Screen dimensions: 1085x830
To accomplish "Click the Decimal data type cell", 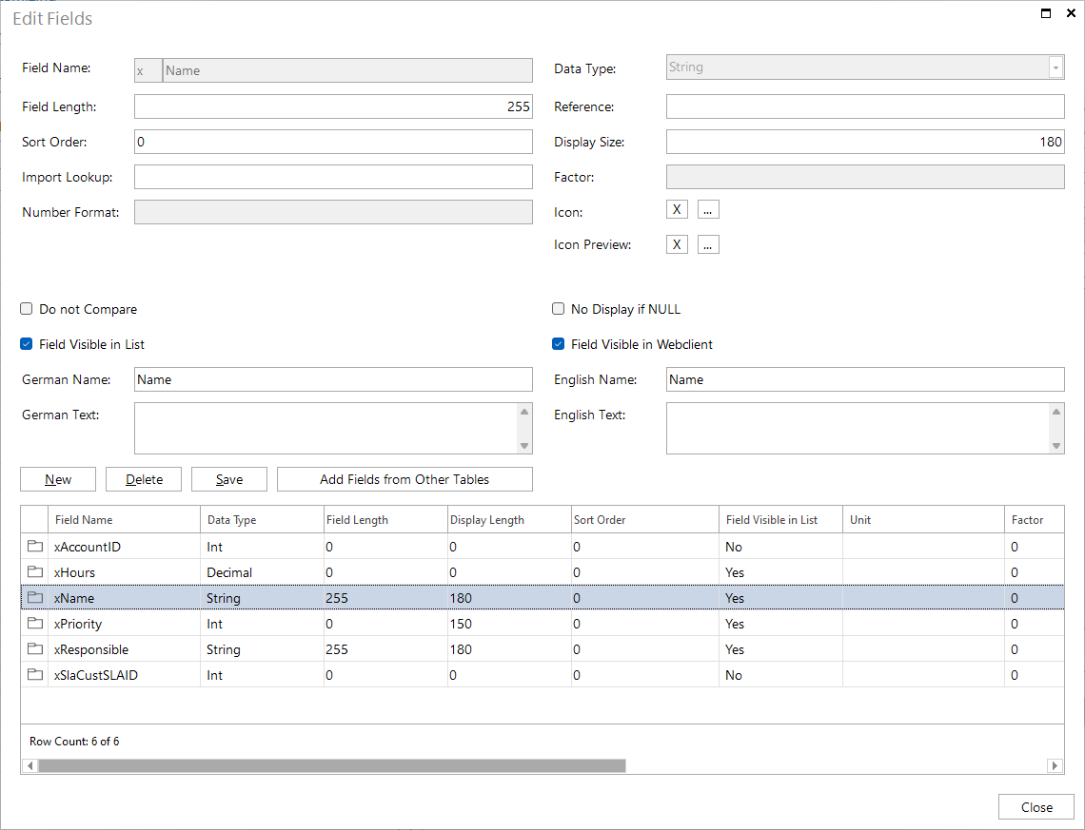I will pyautogui.click(x=262, y=572).
